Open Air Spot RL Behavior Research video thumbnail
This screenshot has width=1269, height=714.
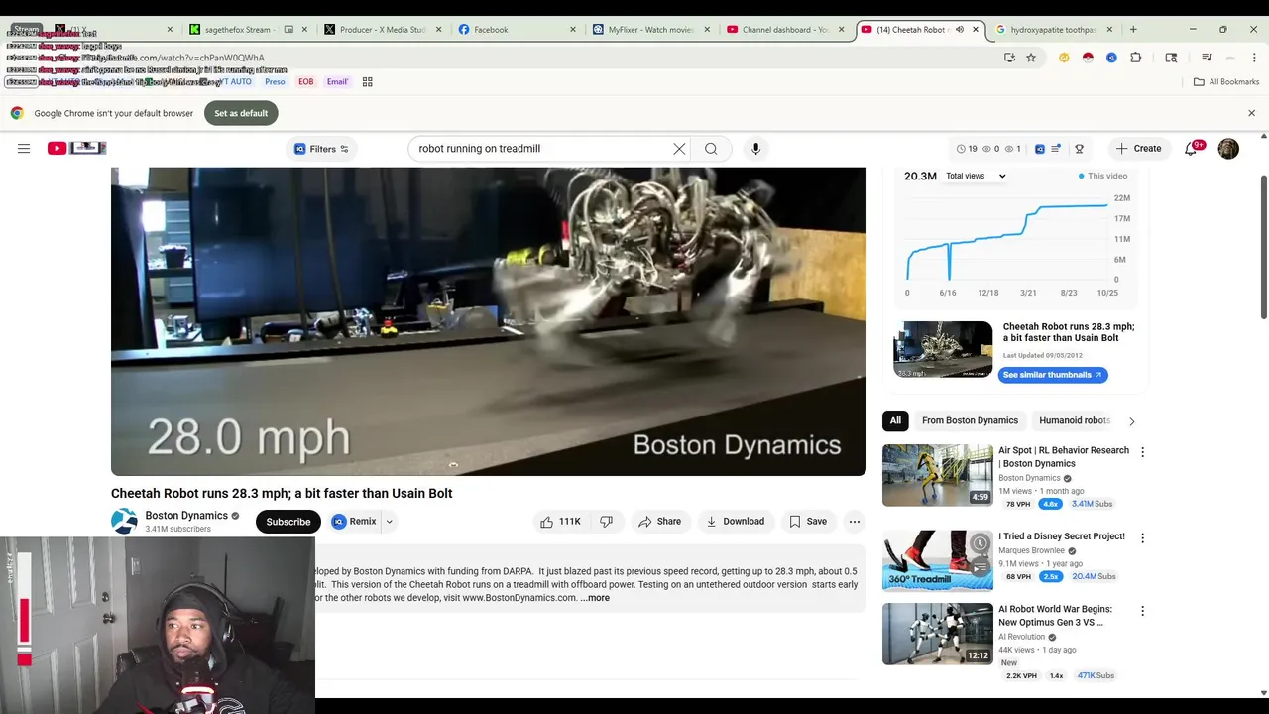(937, 474)
